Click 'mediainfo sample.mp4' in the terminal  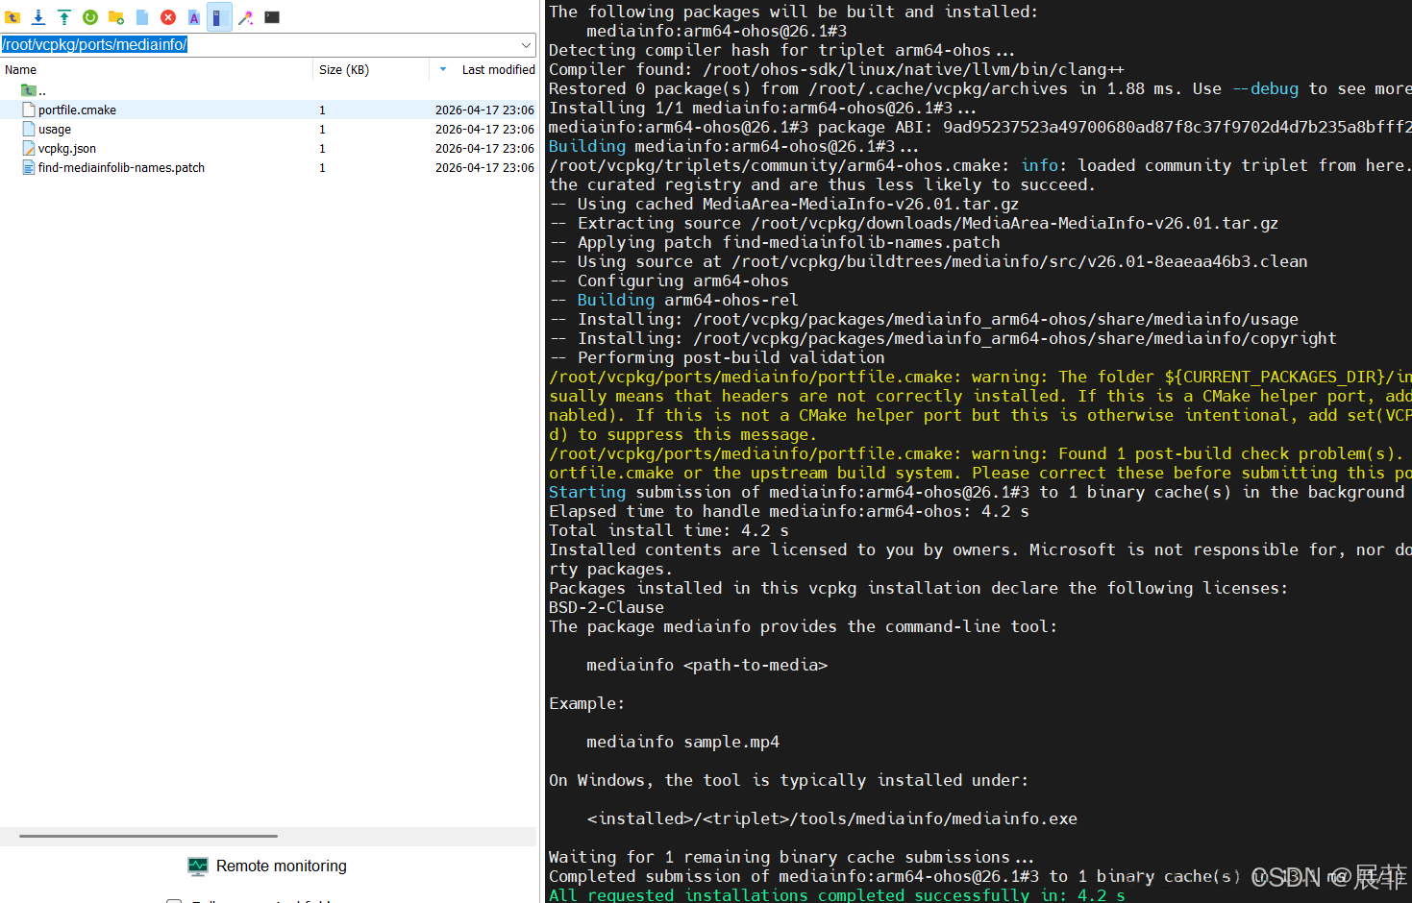[x=683, y=742]
